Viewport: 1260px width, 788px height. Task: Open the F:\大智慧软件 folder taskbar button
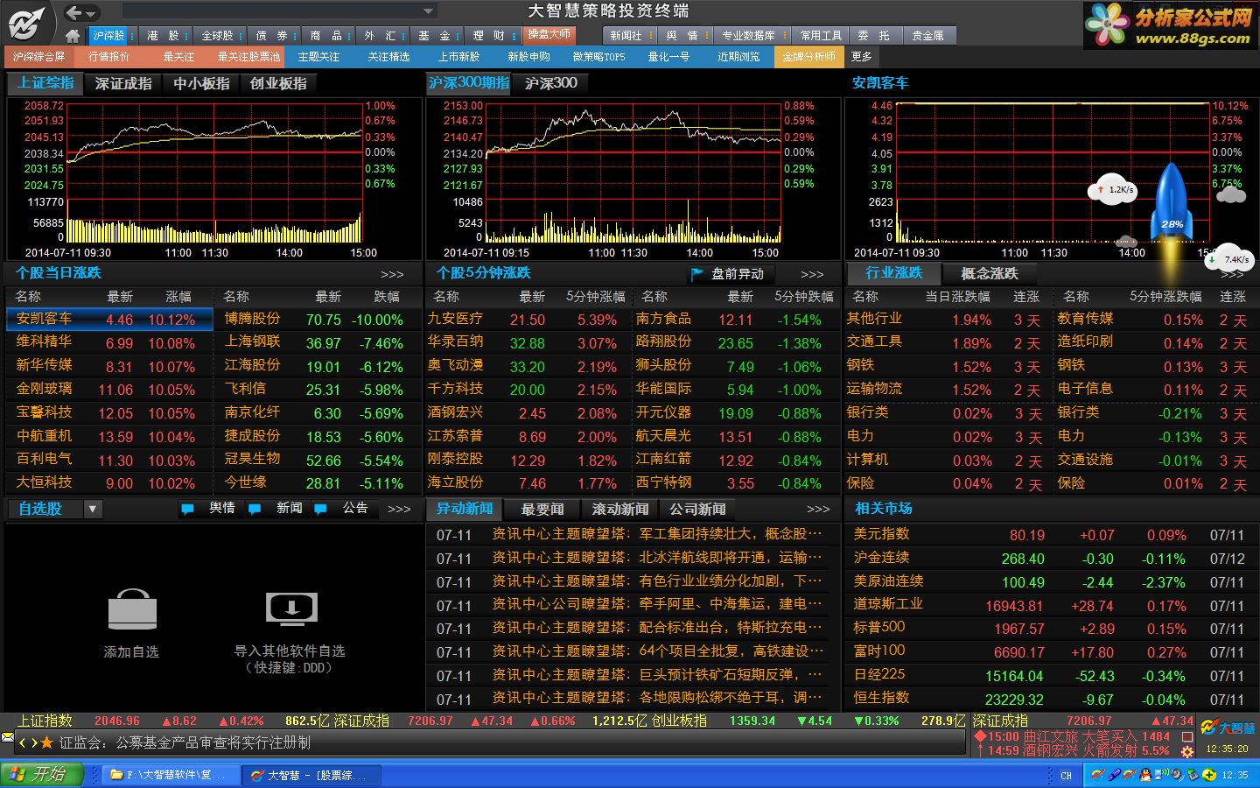coord(171,775)
